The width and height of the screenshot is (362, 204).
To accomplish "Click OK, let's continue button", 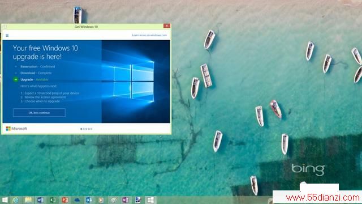I will [39, 113].
